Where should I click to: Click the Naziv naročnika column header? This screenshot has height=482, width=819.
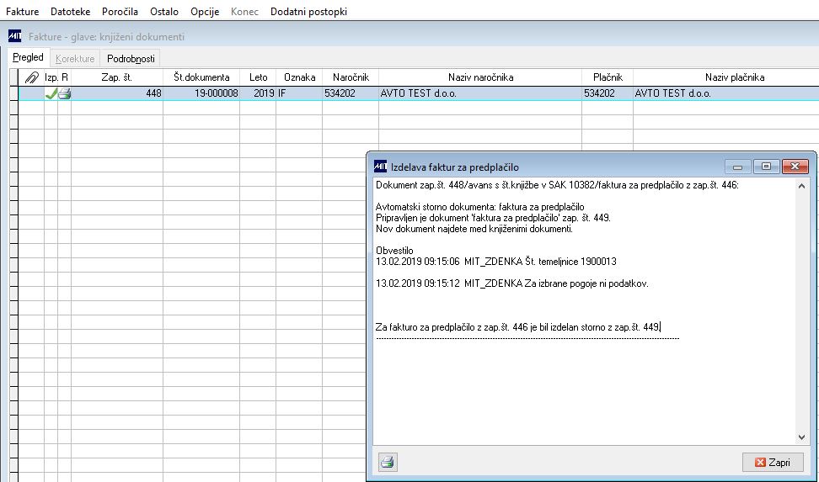coord(480,77)
